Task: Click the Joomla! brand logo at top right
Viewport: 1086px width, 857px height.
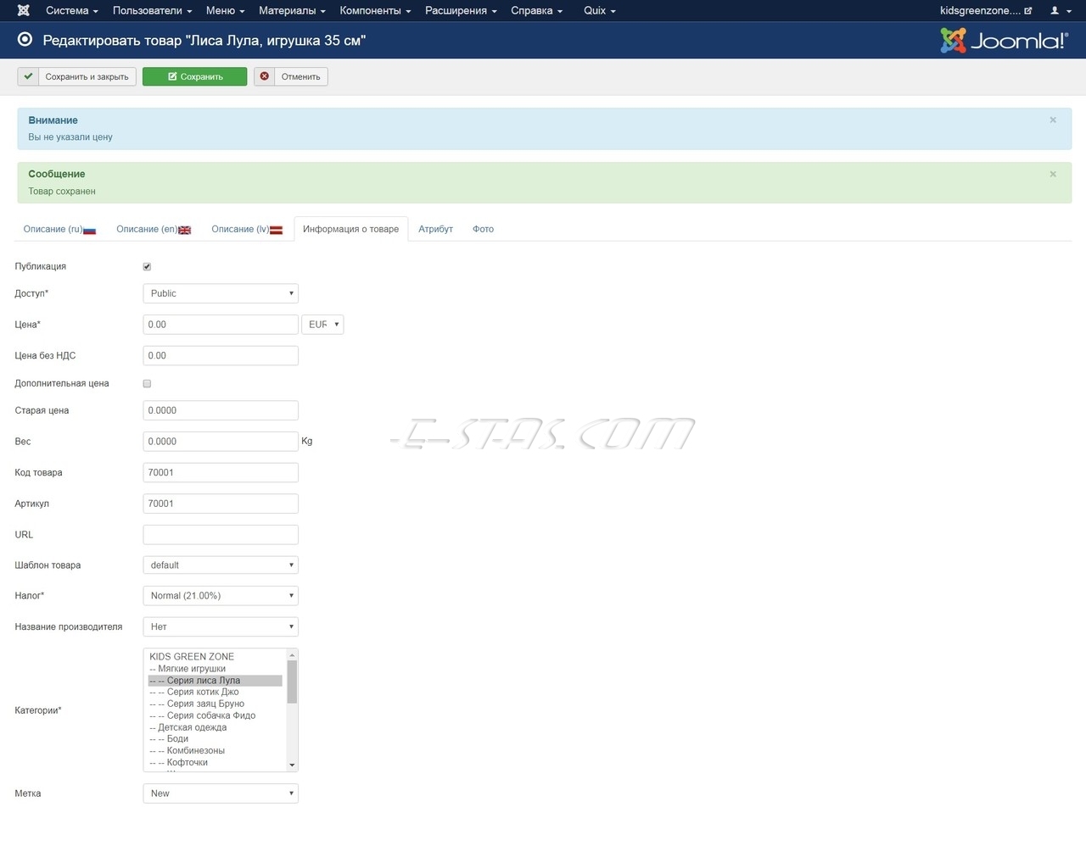Action: (1005, 40)
